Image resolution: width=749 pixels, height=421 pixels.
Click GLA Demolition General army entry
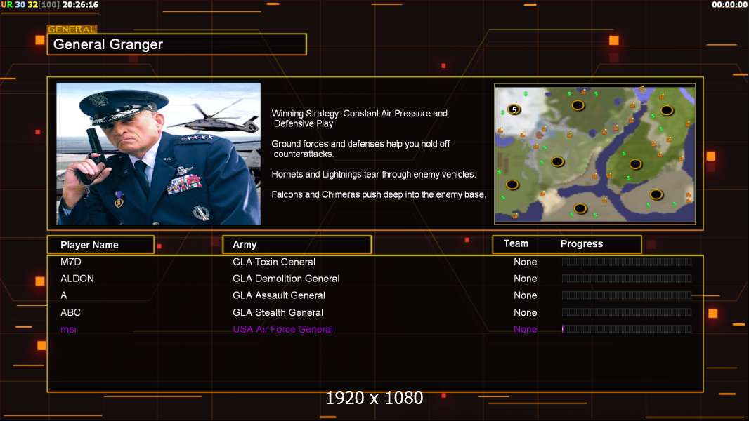(286, 279)
